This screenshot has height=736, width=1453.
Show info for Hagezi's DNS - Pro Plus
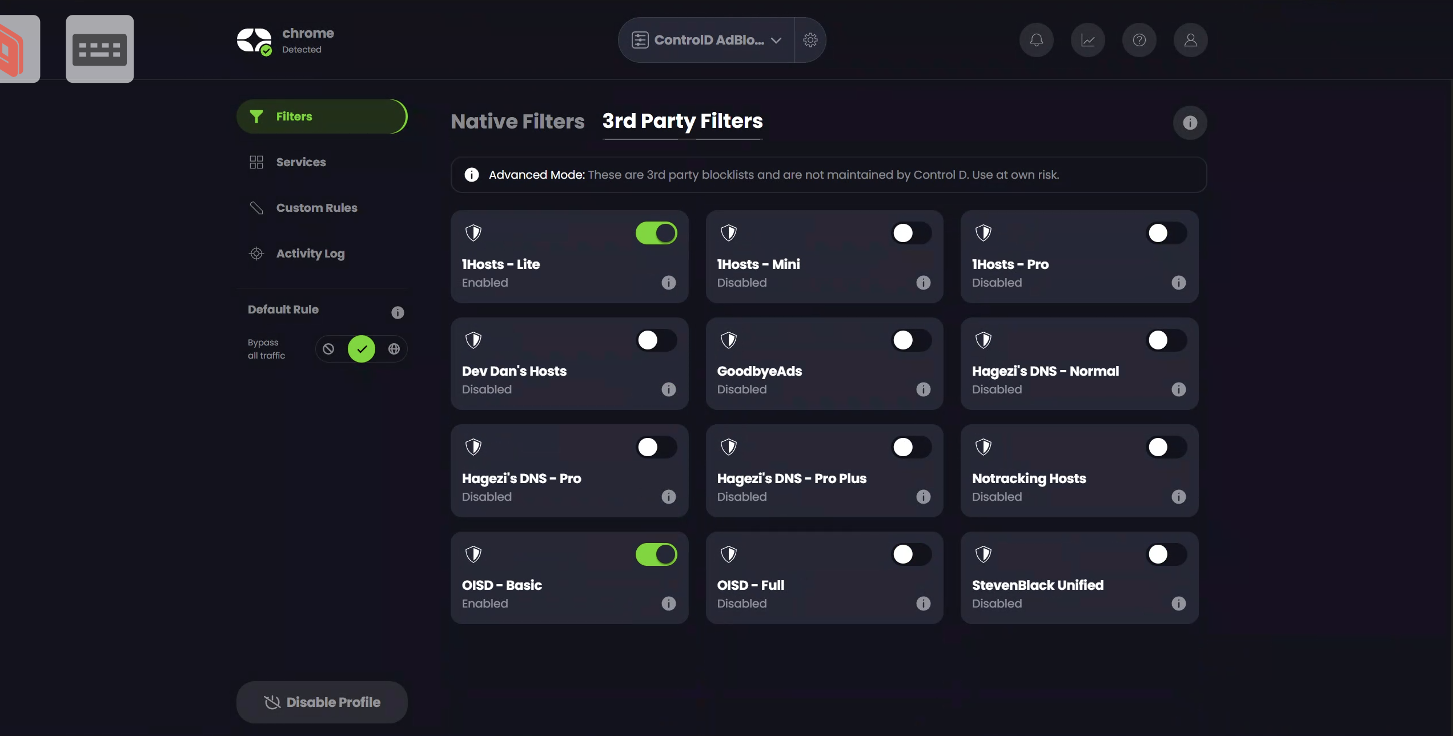923,497
